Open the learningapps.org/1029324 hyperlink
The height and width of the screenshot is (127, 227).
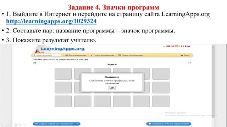[x=51, y=21]
